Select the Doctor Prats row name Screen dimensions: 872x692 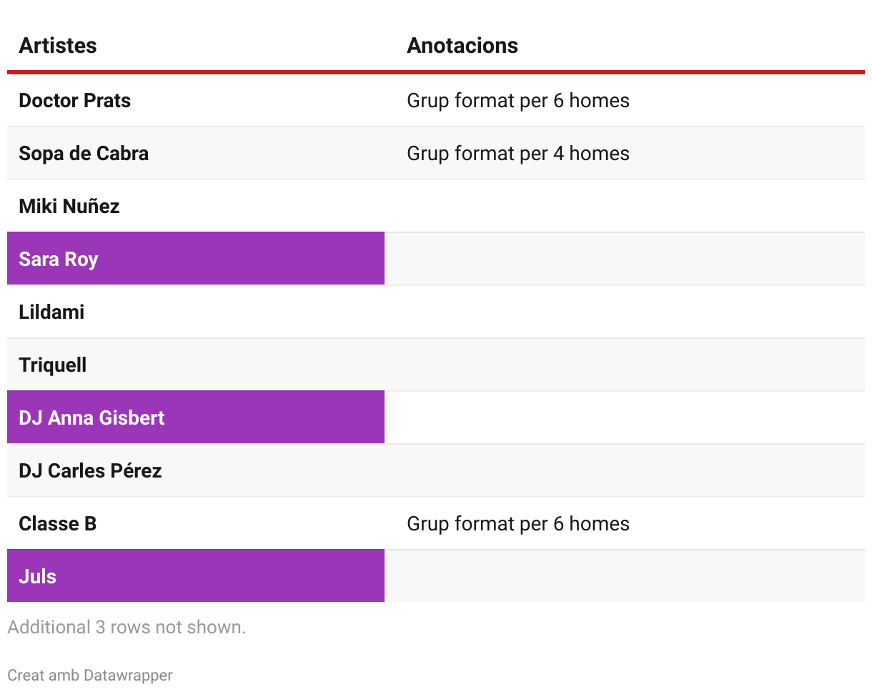click(x=75, y=101)
